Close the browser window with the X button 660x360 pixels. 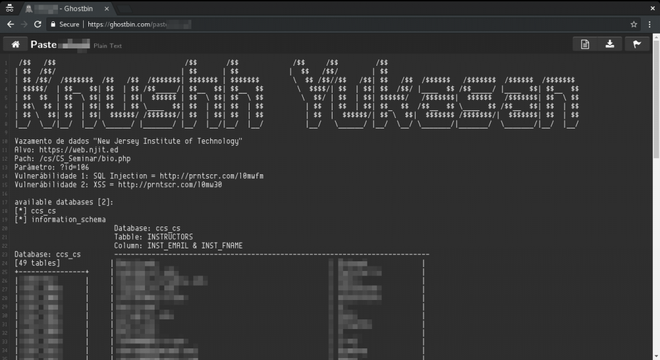(652, 8)
